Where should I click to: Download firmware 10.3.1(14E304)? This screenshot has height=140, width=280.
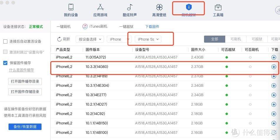tap(274, 86)
